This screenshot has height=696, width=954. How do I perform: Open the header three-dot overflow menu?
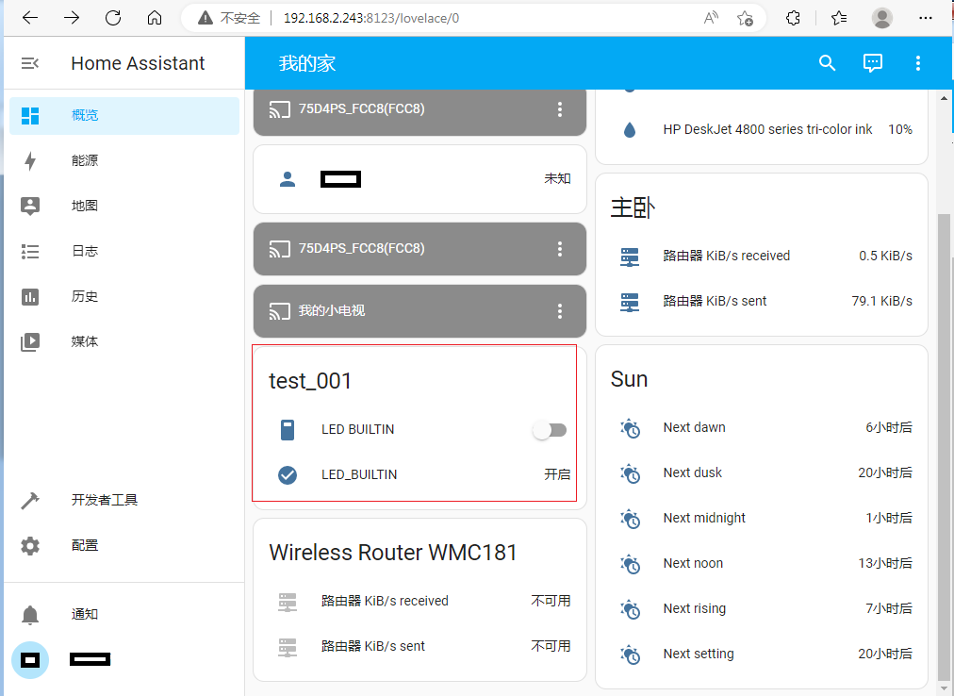[918, 63]
